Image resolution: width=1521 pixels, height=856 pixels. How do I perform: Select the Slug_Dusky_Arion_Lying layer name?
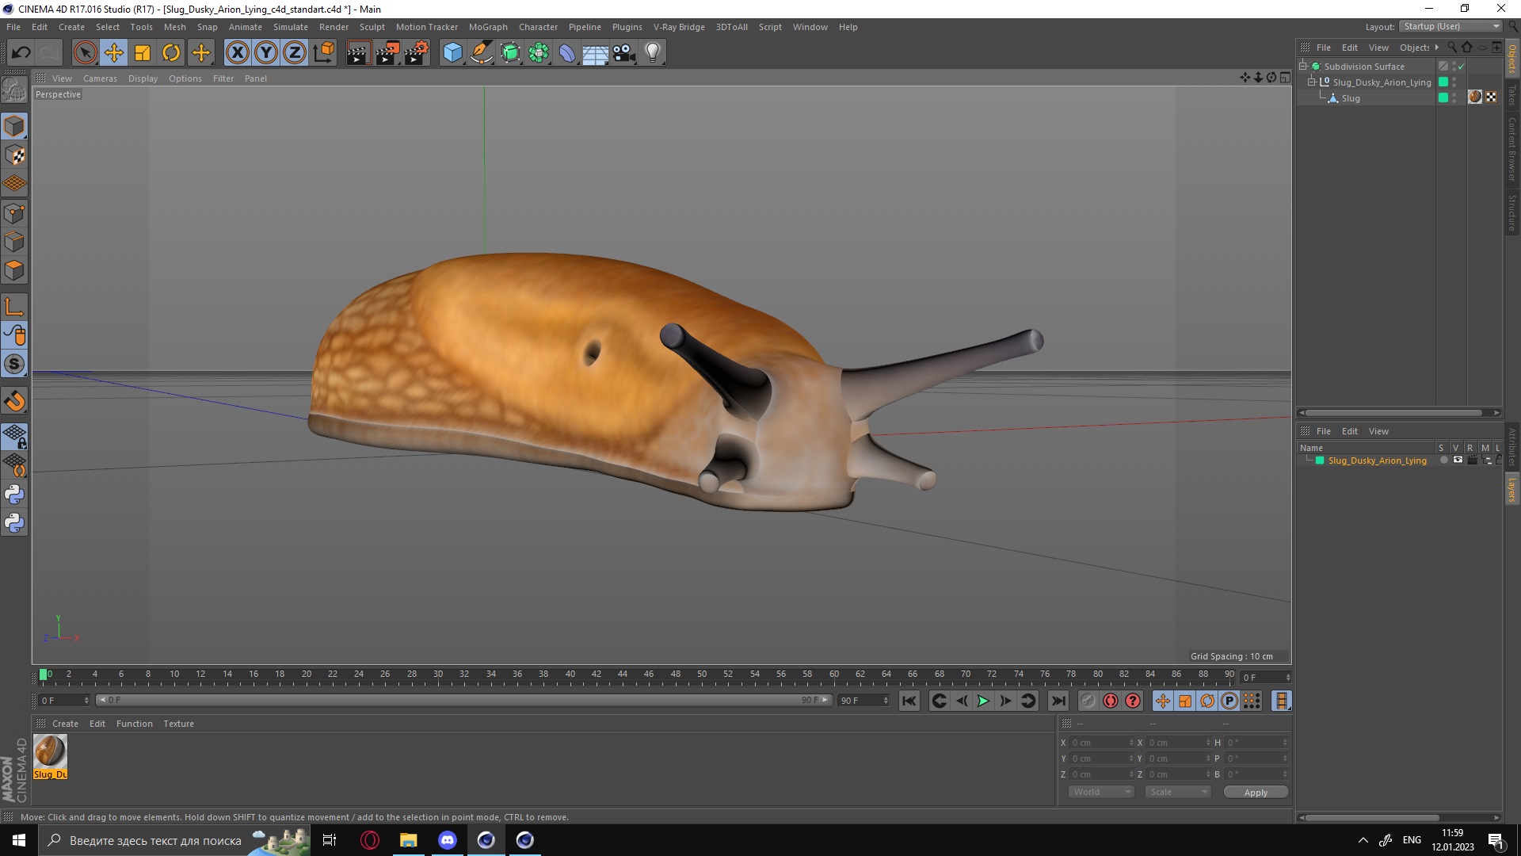[x=1377, y=460]
